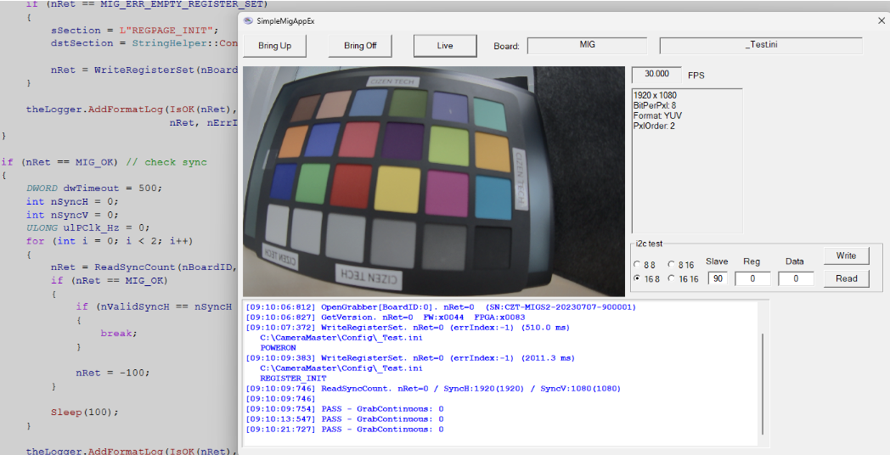Click the REGISTER_INIT log entry

point(293,379)
